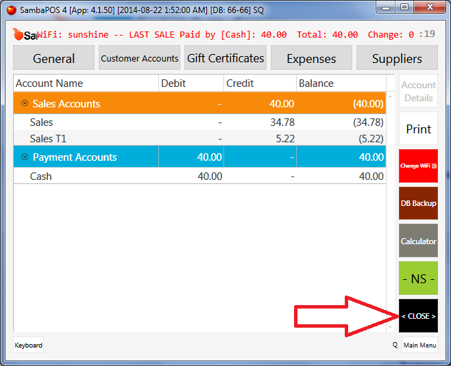Go to the Suppliers tab
Image resolution: width=451 pixels, height=366 pixels.
[398, 57]
